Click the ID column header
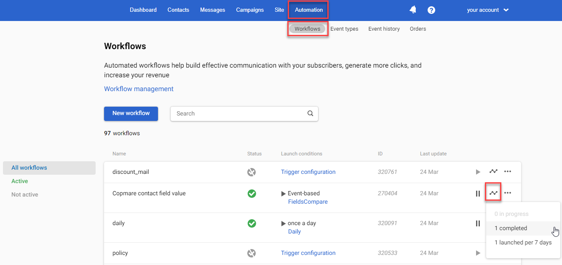The image size is (562, 265). [x=380, y=154]
